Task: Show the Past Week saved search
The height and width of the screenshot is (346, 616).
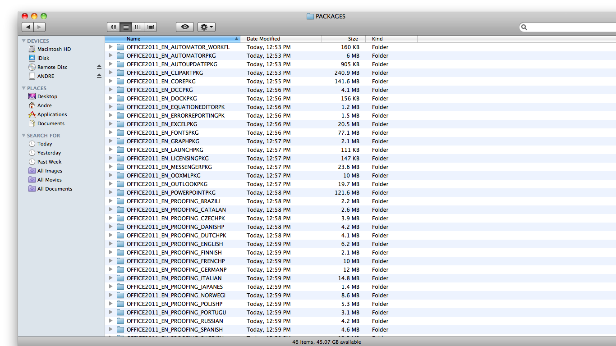Action: 45,162
